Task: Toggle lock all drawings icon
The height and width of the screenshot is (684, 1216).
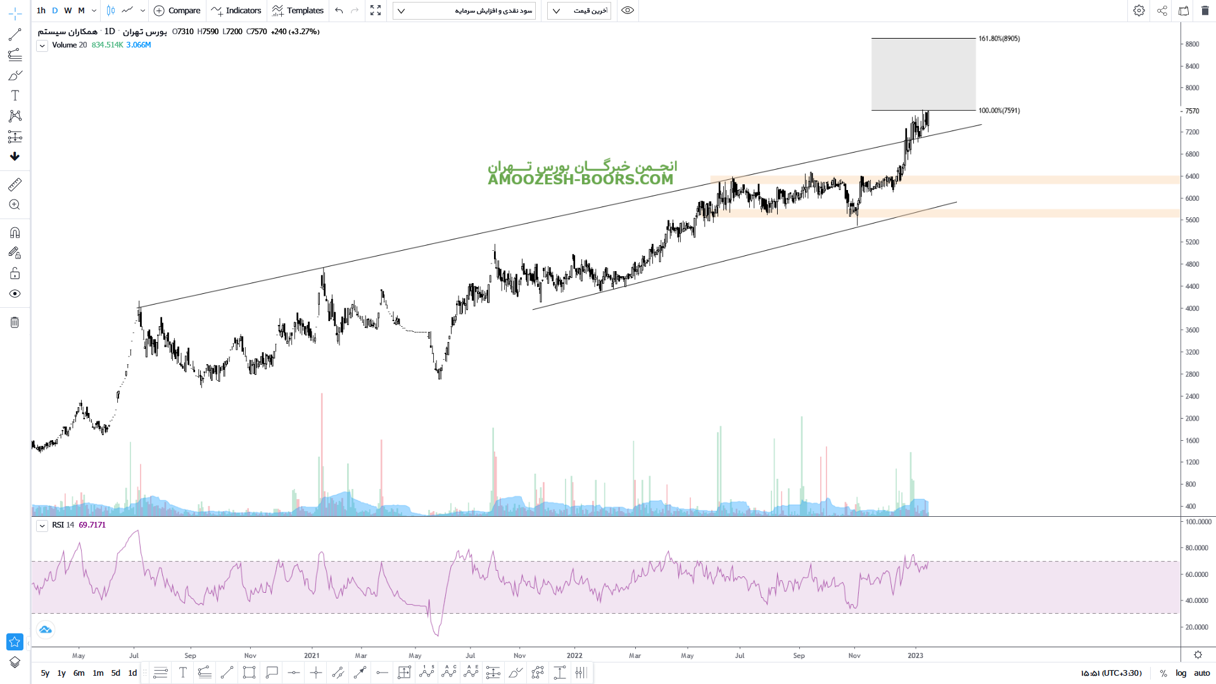Action: (15, 274)
